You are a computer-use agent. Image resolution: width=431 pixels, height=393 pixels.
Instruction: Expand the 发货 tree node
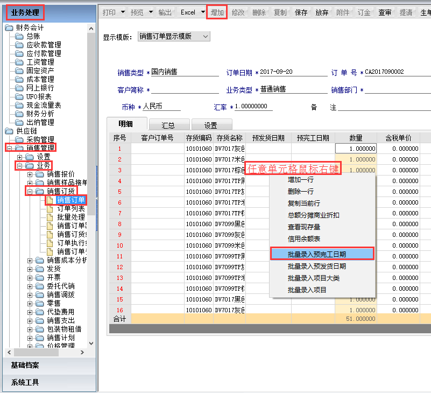(30, 269)
